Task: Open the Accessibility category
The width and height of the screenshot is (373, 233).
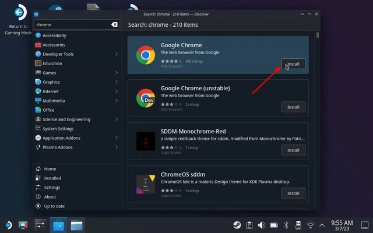Action: pos(76,36)
